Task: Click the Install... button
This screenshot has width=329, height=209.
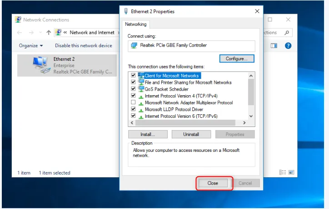Action: (148, 134)
